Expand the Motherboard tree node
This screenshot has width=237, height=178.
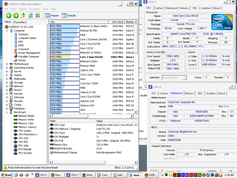[x=7, y=64]
